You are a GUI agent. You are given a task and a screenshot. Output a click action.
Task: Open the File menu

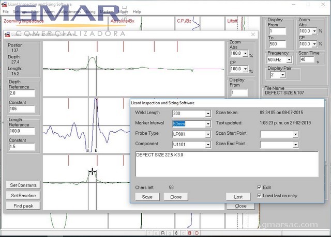(6, 11)
